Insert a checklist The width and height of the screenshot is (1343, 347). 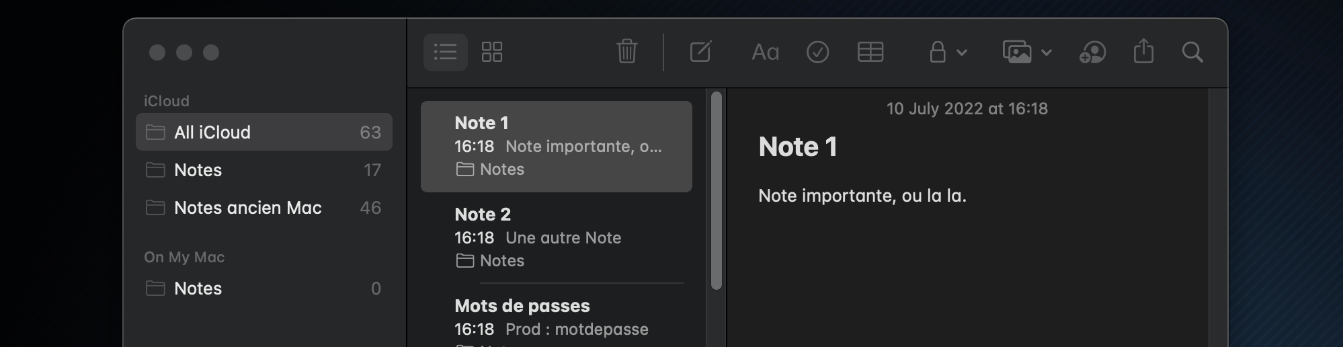click(x=817, y=52)
